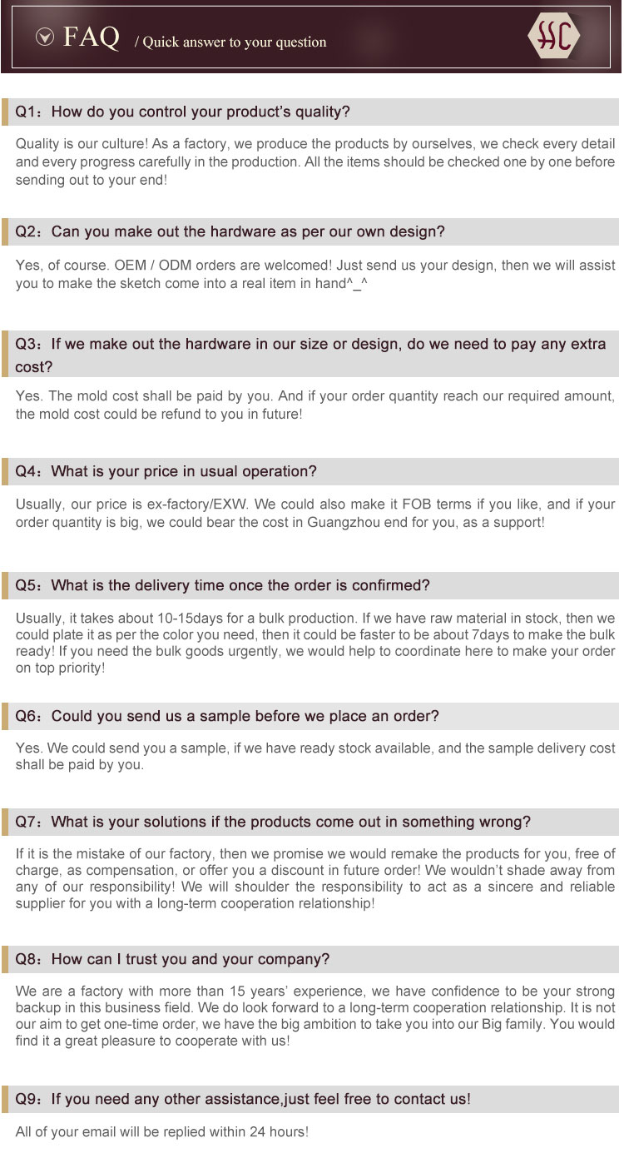
Task: Expand Q2 about own hardware design
Action: (230, 231)
